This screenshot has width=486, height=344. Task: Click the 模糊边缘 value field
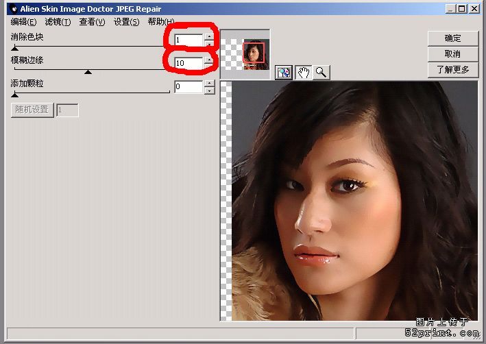click(189, 63)
